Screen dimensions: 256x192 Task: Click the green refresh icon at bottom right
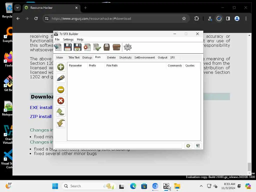pos(188,146)
